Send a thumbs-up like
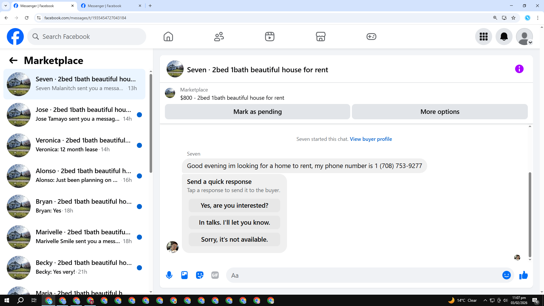This screenshot has width=544, height=306. [x=523, y=275]
